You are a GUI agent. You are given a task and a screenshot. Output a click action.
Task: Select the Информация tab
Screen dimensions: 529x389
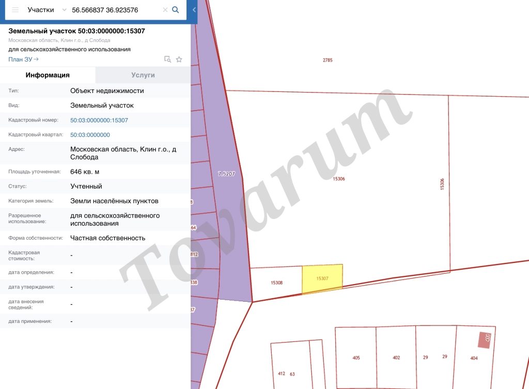coord(48,75)
